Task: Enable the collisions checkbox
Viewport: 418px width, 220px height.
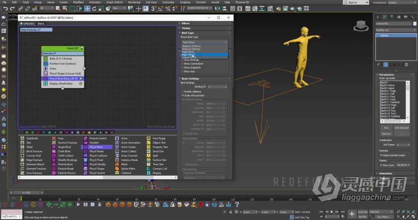Action: (183, 92)
